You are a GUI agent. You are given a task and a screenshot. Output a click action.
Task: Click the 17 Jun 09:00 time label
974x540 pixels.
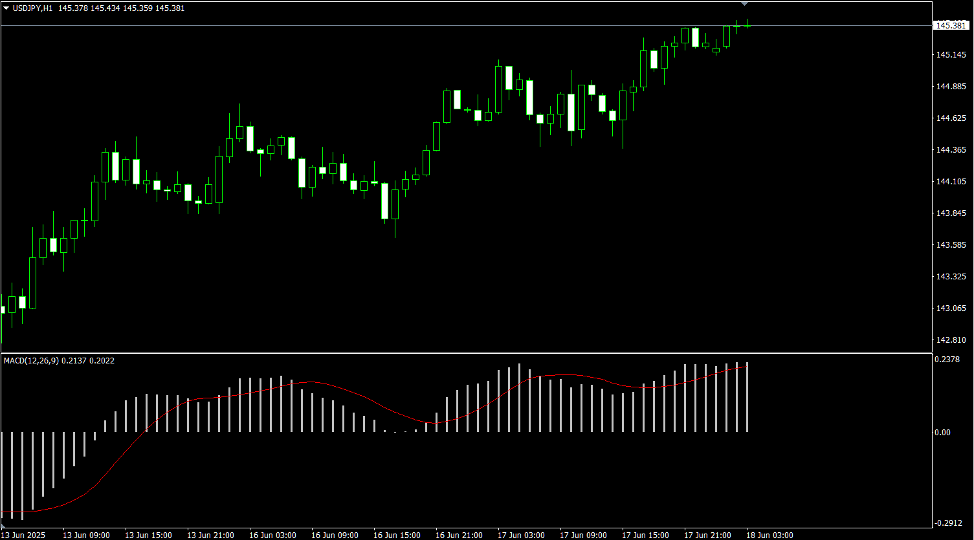click(583, 535)
